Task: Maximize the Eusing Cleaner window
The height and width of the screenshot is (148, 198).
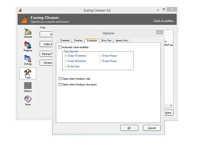Action: 164,9
